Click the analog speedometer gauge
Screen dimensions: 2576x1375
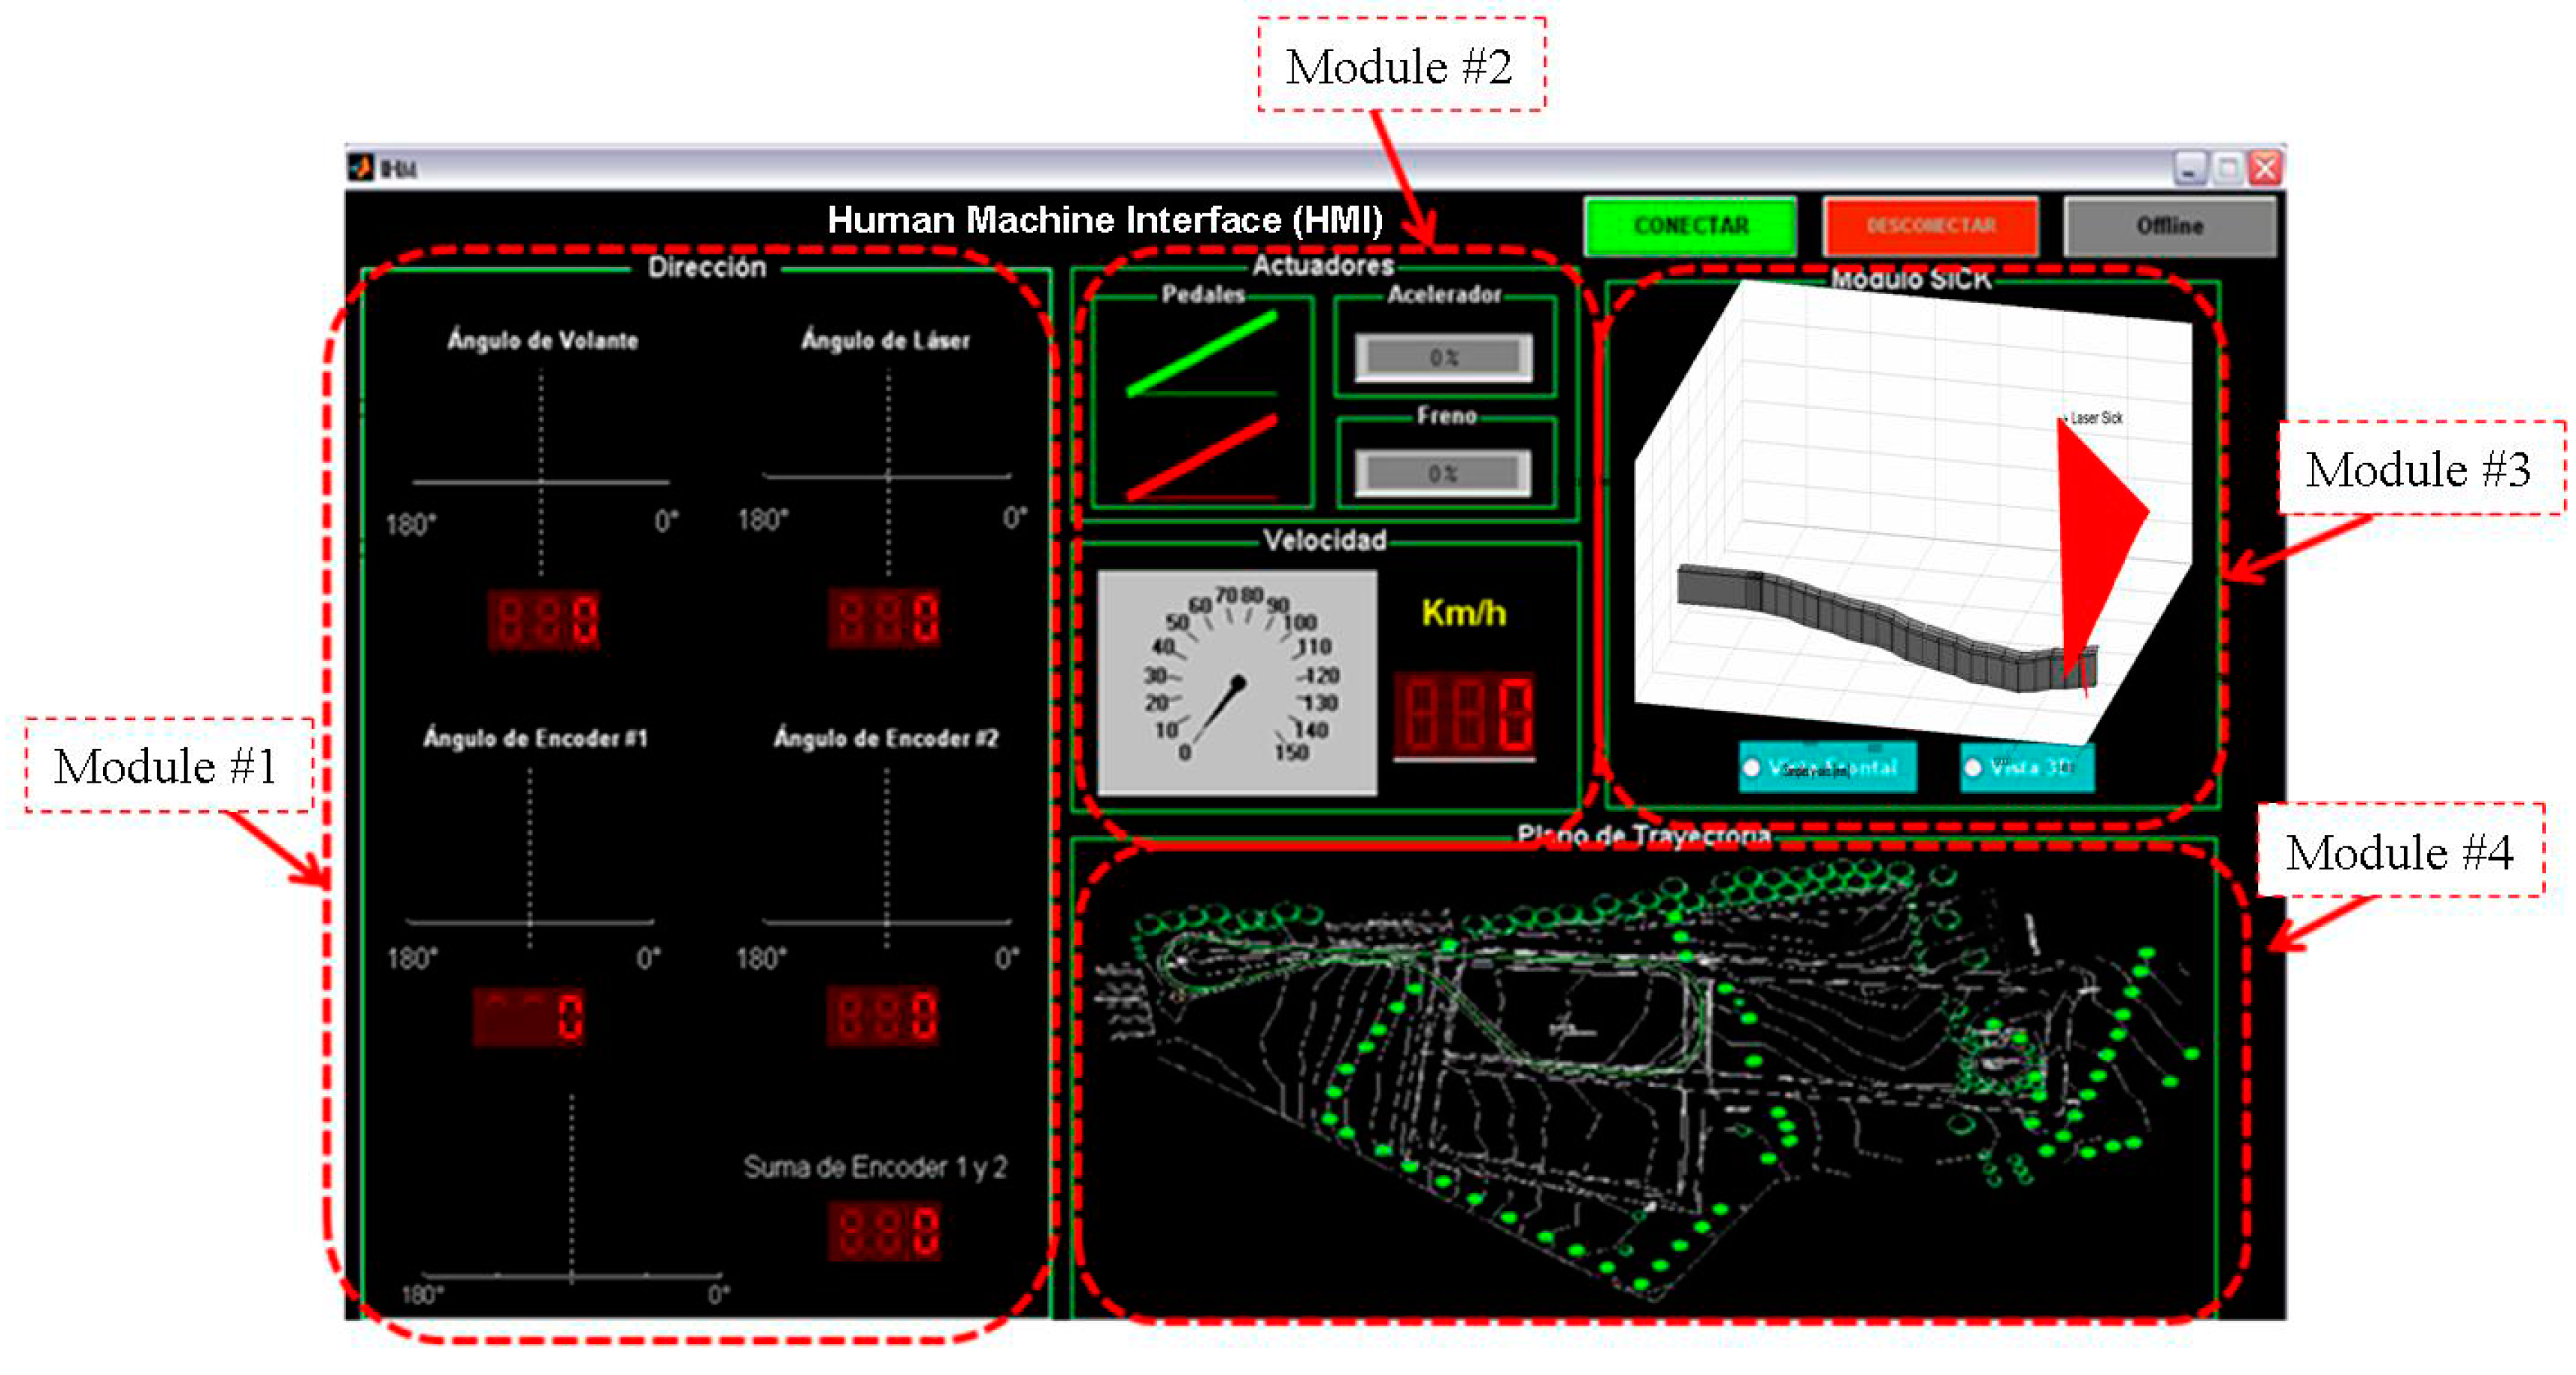pyautogui.click(x=1237, y=683)
